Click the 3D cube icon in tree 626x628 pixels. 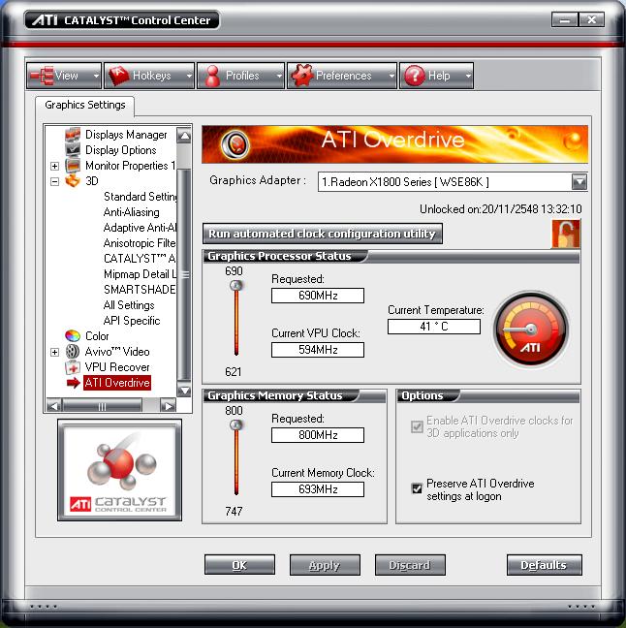pos(73,181)
